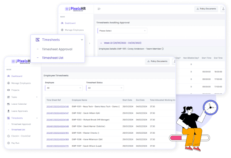Expand the Tasks submenu arrow in the sidebar
Viewport: 231px width, 158px height.
pos(37,97)
